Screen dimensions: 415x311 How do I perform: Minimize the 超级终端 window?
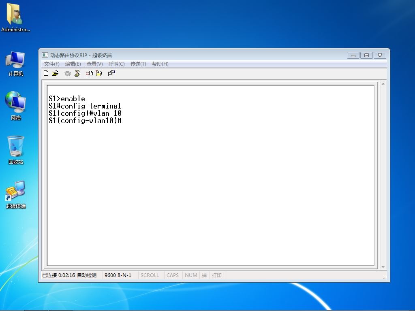(353, 55)
